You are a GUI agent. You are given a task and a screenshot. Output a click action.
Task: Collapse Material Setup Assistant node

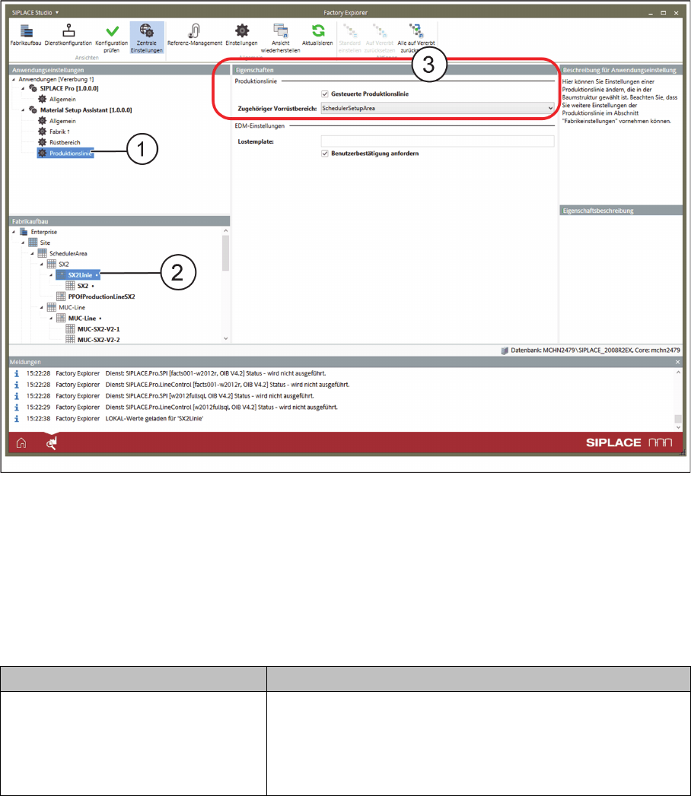[x=23, y=110]
